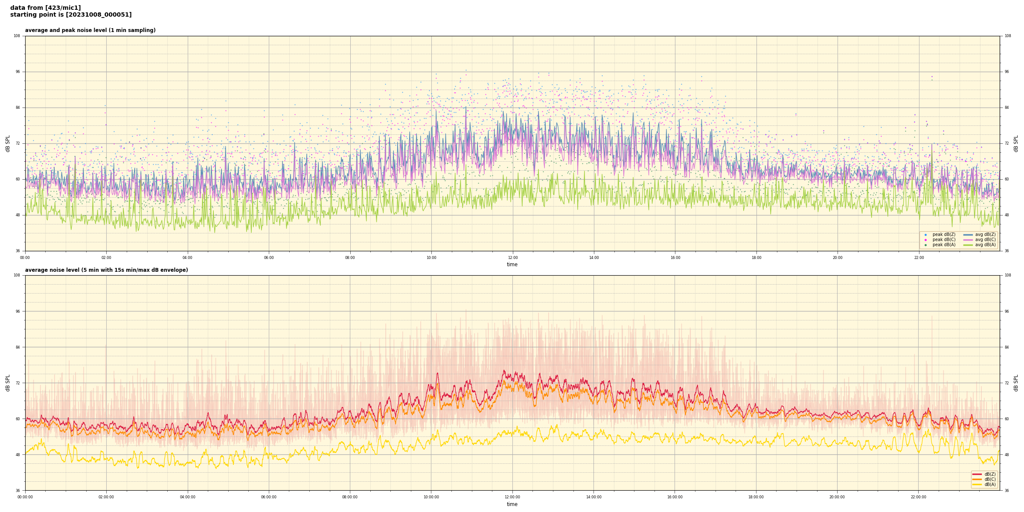Screen dimensions: 1024x512
Task: Click the '5 min with 15s min/max' chart title
Action: pos(106,270)
